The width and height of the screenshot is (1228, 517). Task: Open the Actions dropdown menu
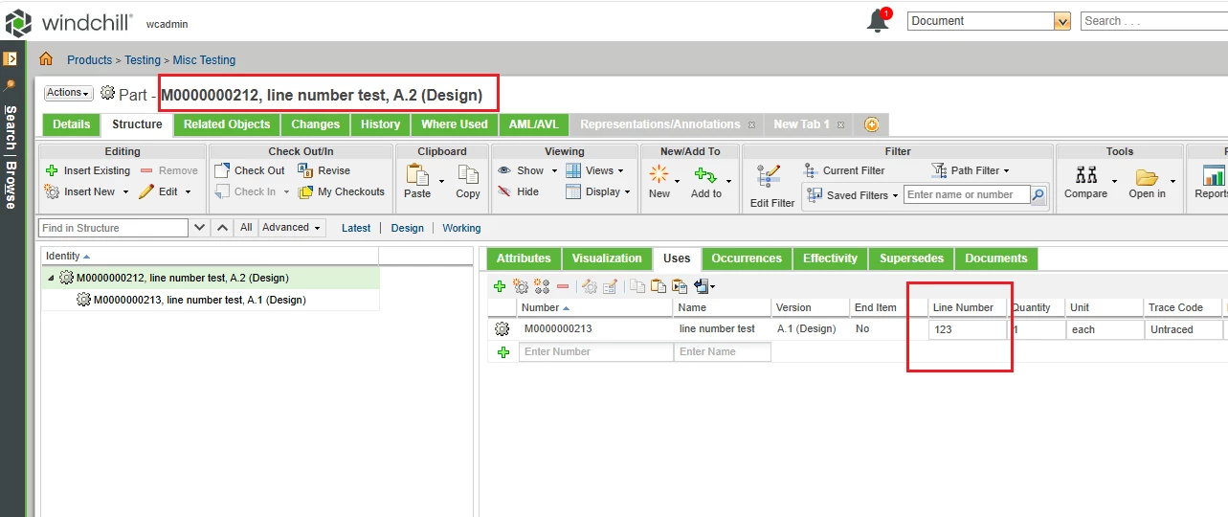(69, 93)
